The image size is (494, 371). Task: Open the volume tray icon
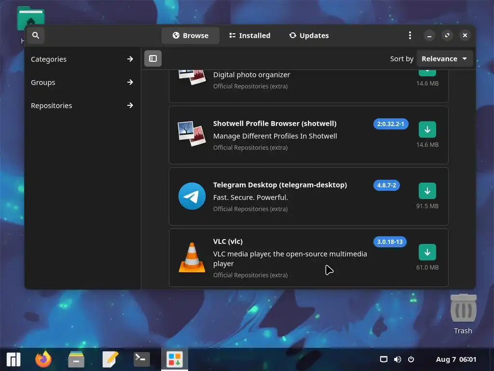398,359
